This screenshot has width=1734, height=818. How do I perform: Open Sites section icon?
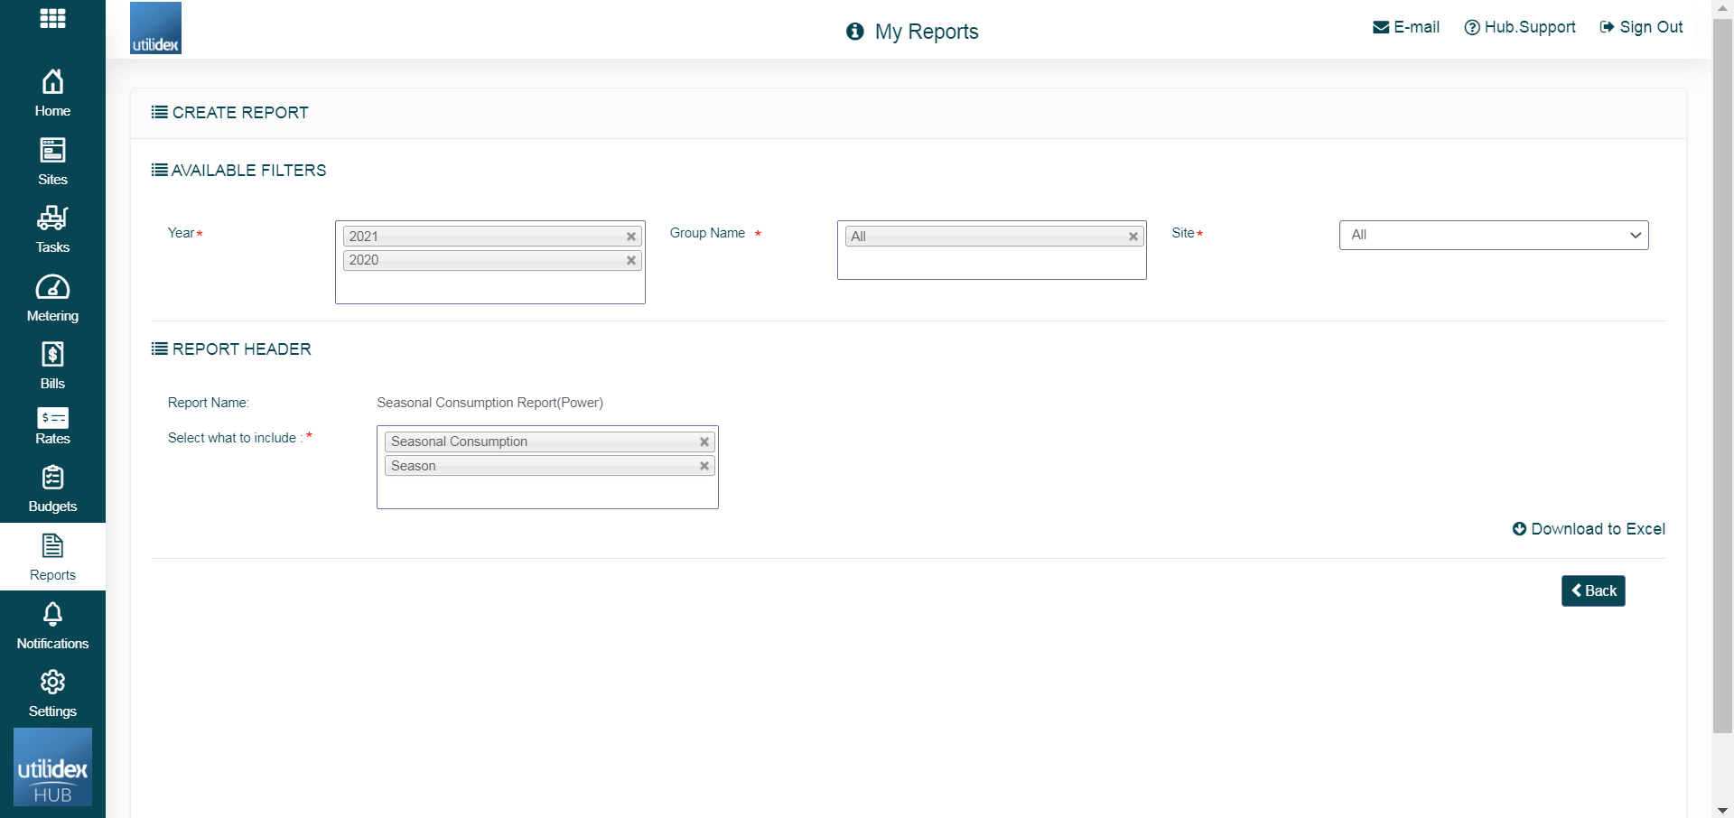coord(52,150)
